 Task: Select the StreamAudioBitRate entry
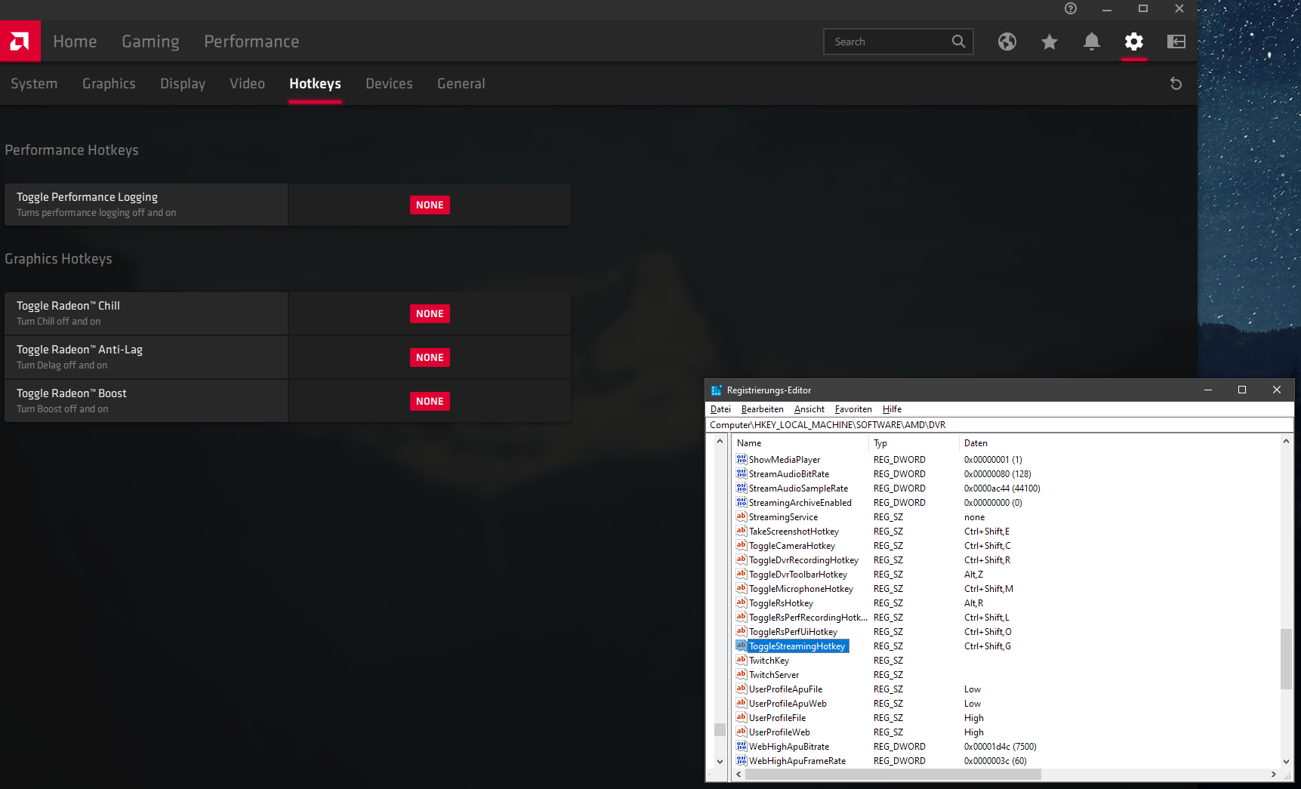pyautogui.click(x=789, y=474)
